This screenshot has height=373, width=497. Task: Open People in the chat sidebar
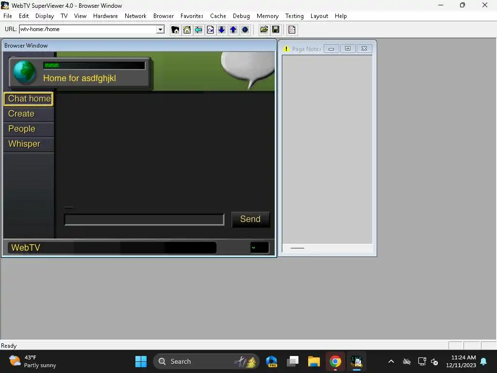pos(29,129)
